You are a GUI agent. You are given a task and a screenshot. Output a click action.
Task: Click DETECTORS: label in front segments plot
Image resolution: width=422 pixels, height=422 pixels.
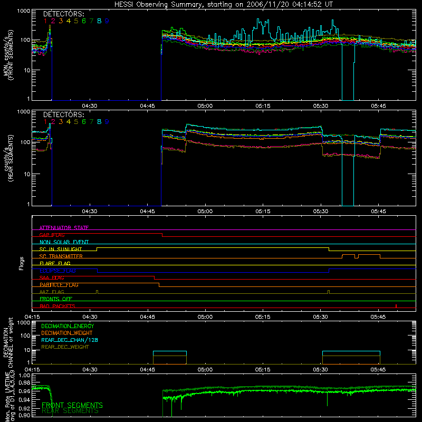pos(63,14)
